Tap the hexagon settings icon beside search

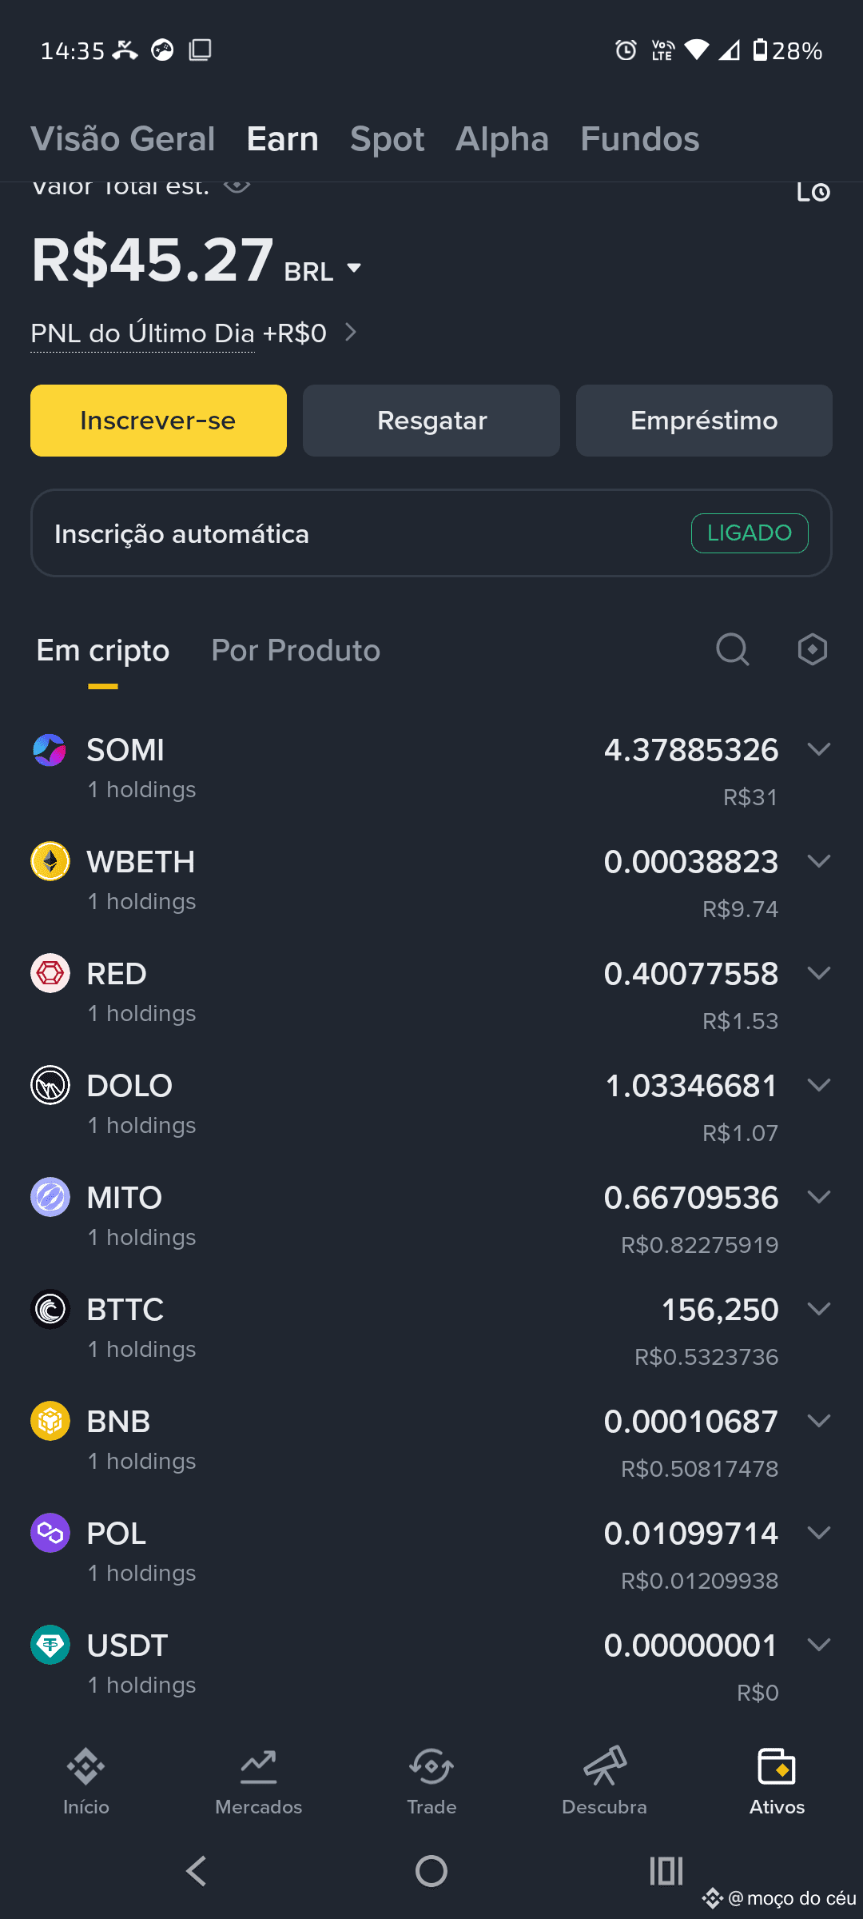[812, 650]
